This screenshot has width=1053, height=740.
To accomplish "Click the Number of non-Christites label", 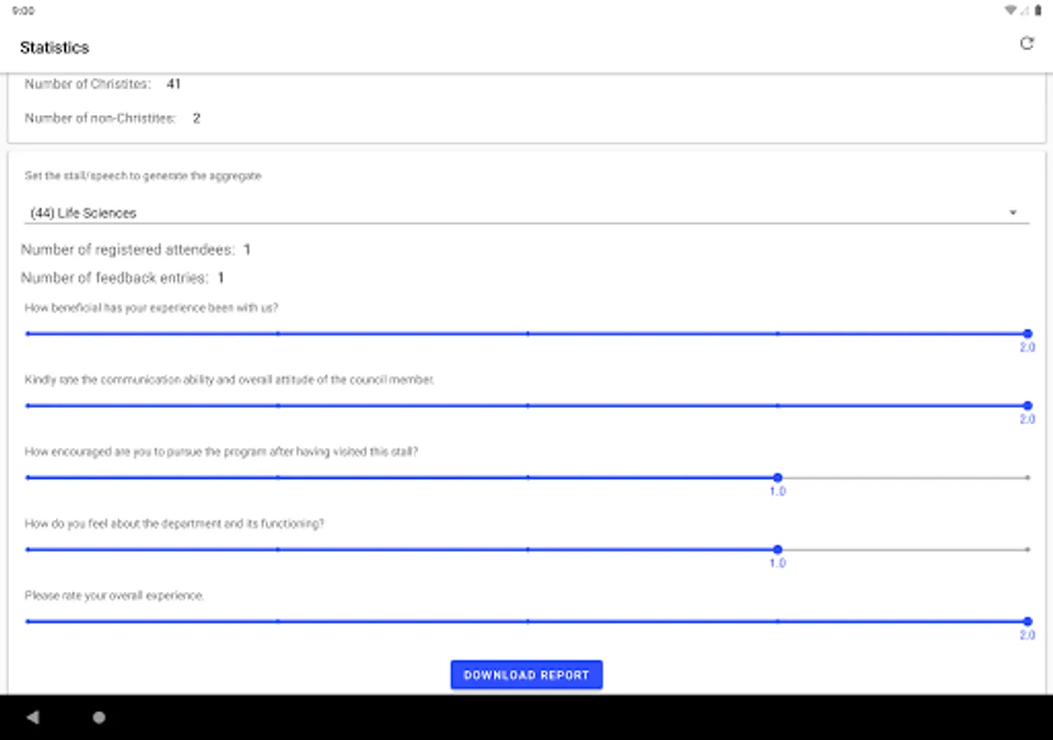I will (x=100, y=118).
